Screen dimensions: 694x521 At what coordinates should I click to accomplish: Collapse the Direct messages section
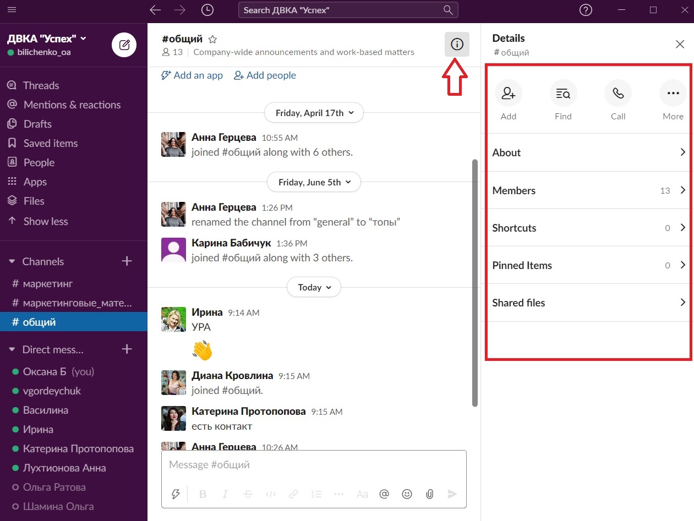(12, 350)
